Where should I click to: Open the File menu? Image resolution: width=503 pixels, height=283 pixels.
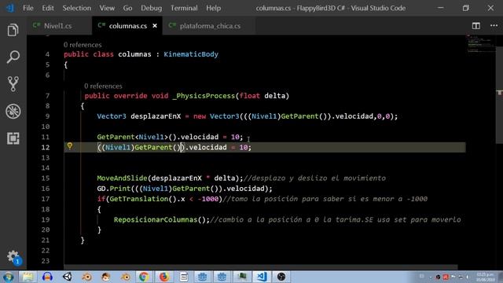pos(28,8)
